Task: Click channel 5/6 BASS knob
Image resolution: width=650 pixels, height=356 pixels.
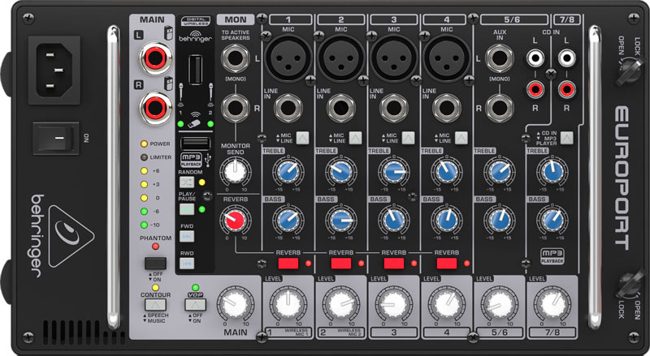Action: click(x=500, y=220)
